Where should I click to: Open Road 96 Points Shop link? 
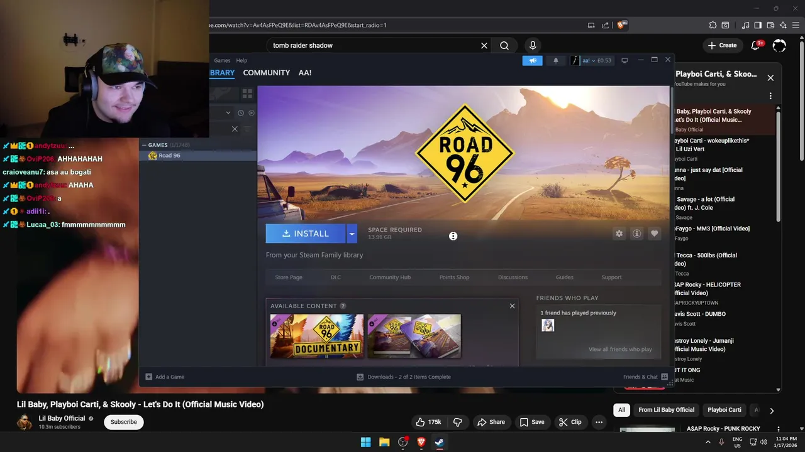point(454,277)
